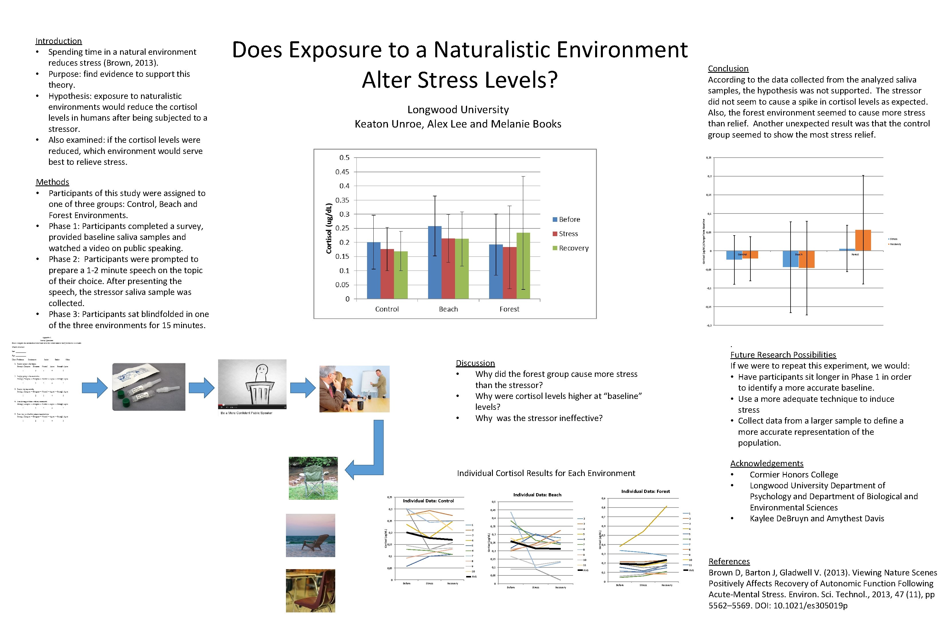Click the Future Research Possibilities heading
The height and width of the screenshot is (619, 949).
click(x=783, y=354)
